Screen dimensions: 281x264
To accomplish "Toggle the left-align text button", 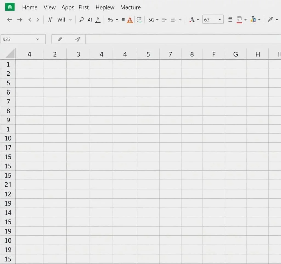I will (x=164, y=20).
